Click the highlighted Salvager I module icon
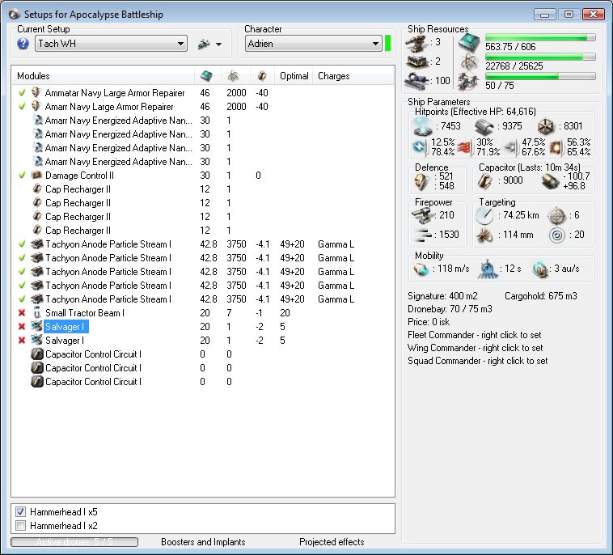 pos(36,327)
